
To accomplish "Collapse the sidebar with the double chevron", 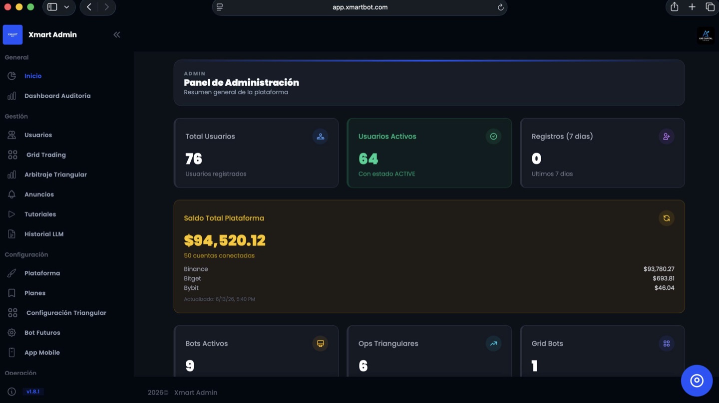I will click(117, 34).
